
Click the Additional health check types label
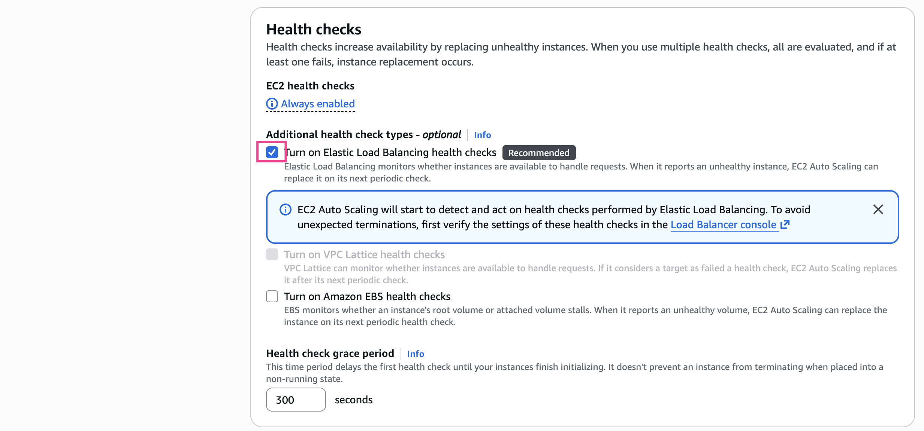click(x=363, y=135)
